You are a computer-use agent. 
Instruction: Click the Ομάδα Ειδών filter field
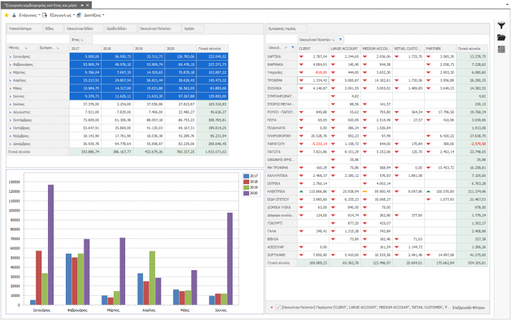(121, 29)
